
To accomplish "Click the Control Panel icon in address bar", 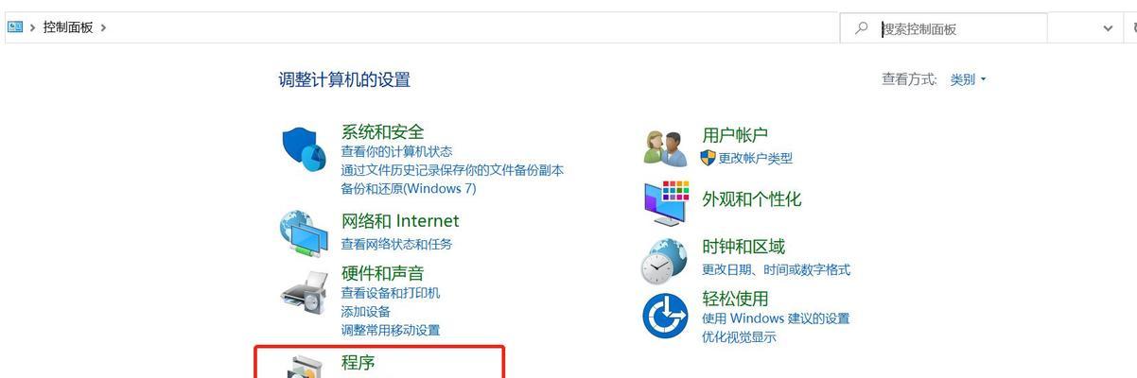I will [15, 27].
